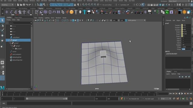The image size is (193, 108).
Task: Select the arrow Select tool in toolbox
Action: (x=2, y=20)
